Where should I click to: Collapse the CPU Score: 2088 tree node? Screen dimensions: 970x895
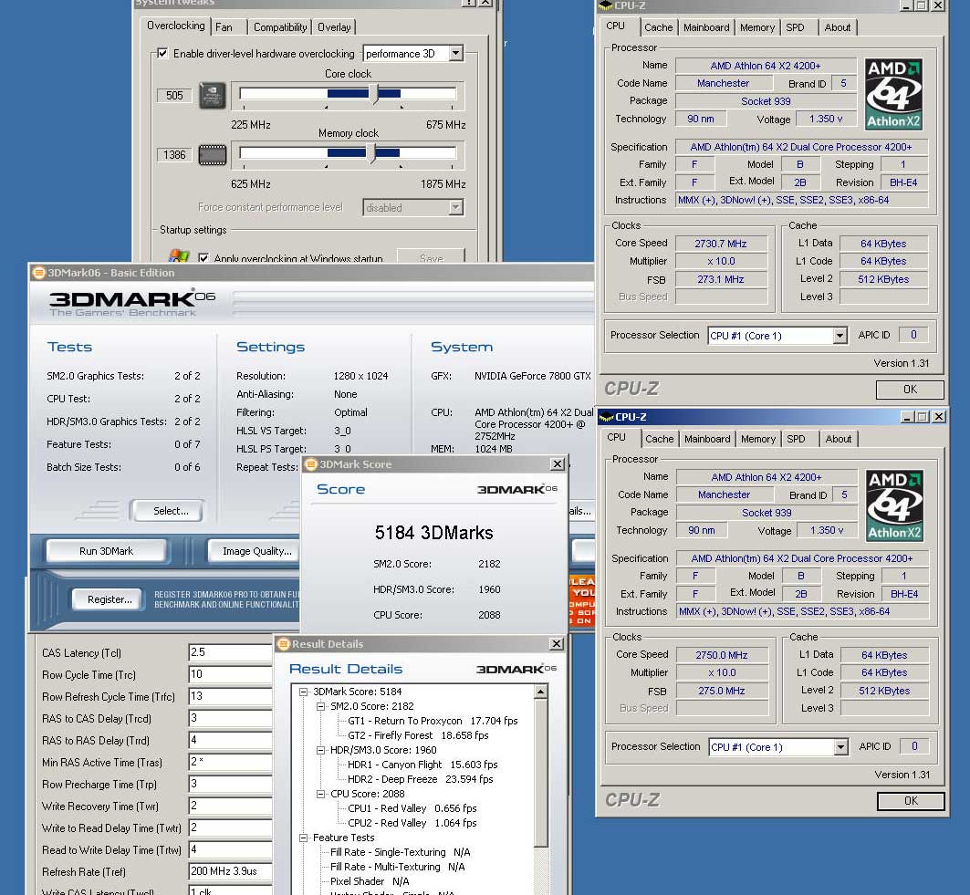pyautogui.click(x=320, y=794)
